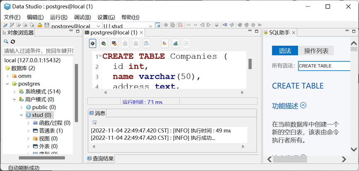
Task: Click the 所有语法 CREATE TABLE input field
Action: (x=324, y=66)
